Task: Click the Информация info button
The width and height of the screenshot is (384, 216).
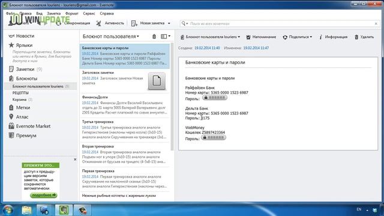Action: click(334, 37)
